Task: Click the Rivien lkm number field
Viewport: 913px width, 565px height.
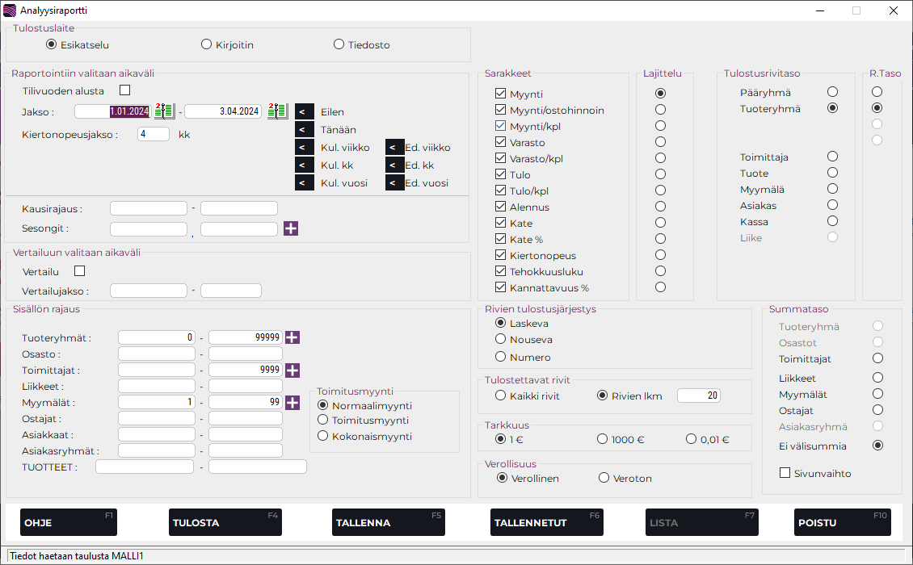Action: click(x=698, y=395)
